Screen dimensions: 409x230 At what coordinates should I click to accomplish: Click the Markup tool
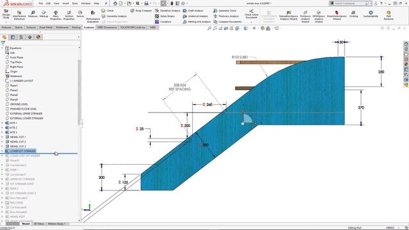[x=44, y=14]
